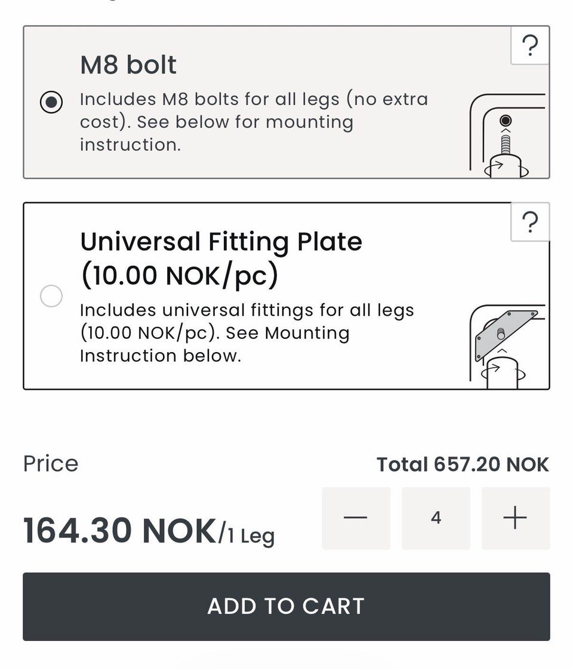This screenshot has height=669, width=573.
Task: Add the legs to cart
Action: (x=286, y=606)
